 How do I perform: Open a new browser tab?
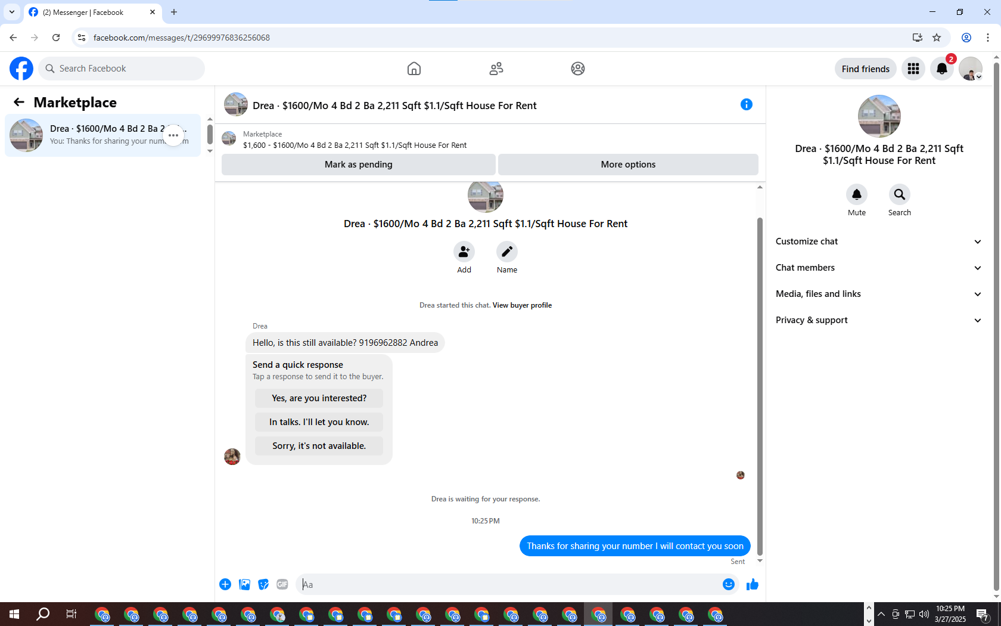[x=174, y=12]
